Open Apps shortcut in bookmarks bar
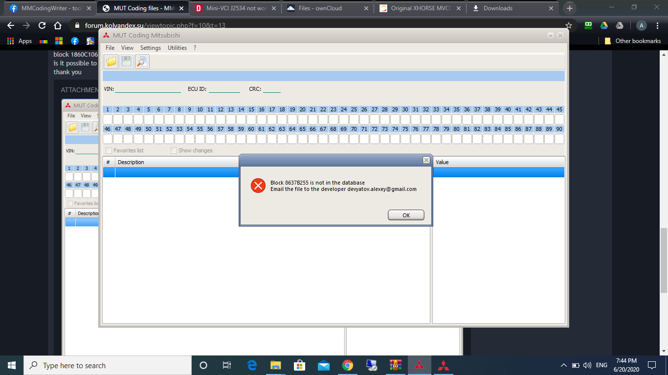 (x=20, y=41)
